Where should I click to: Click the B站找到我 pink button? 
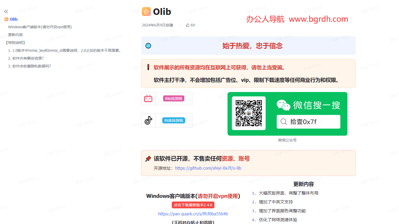(174, 99)
